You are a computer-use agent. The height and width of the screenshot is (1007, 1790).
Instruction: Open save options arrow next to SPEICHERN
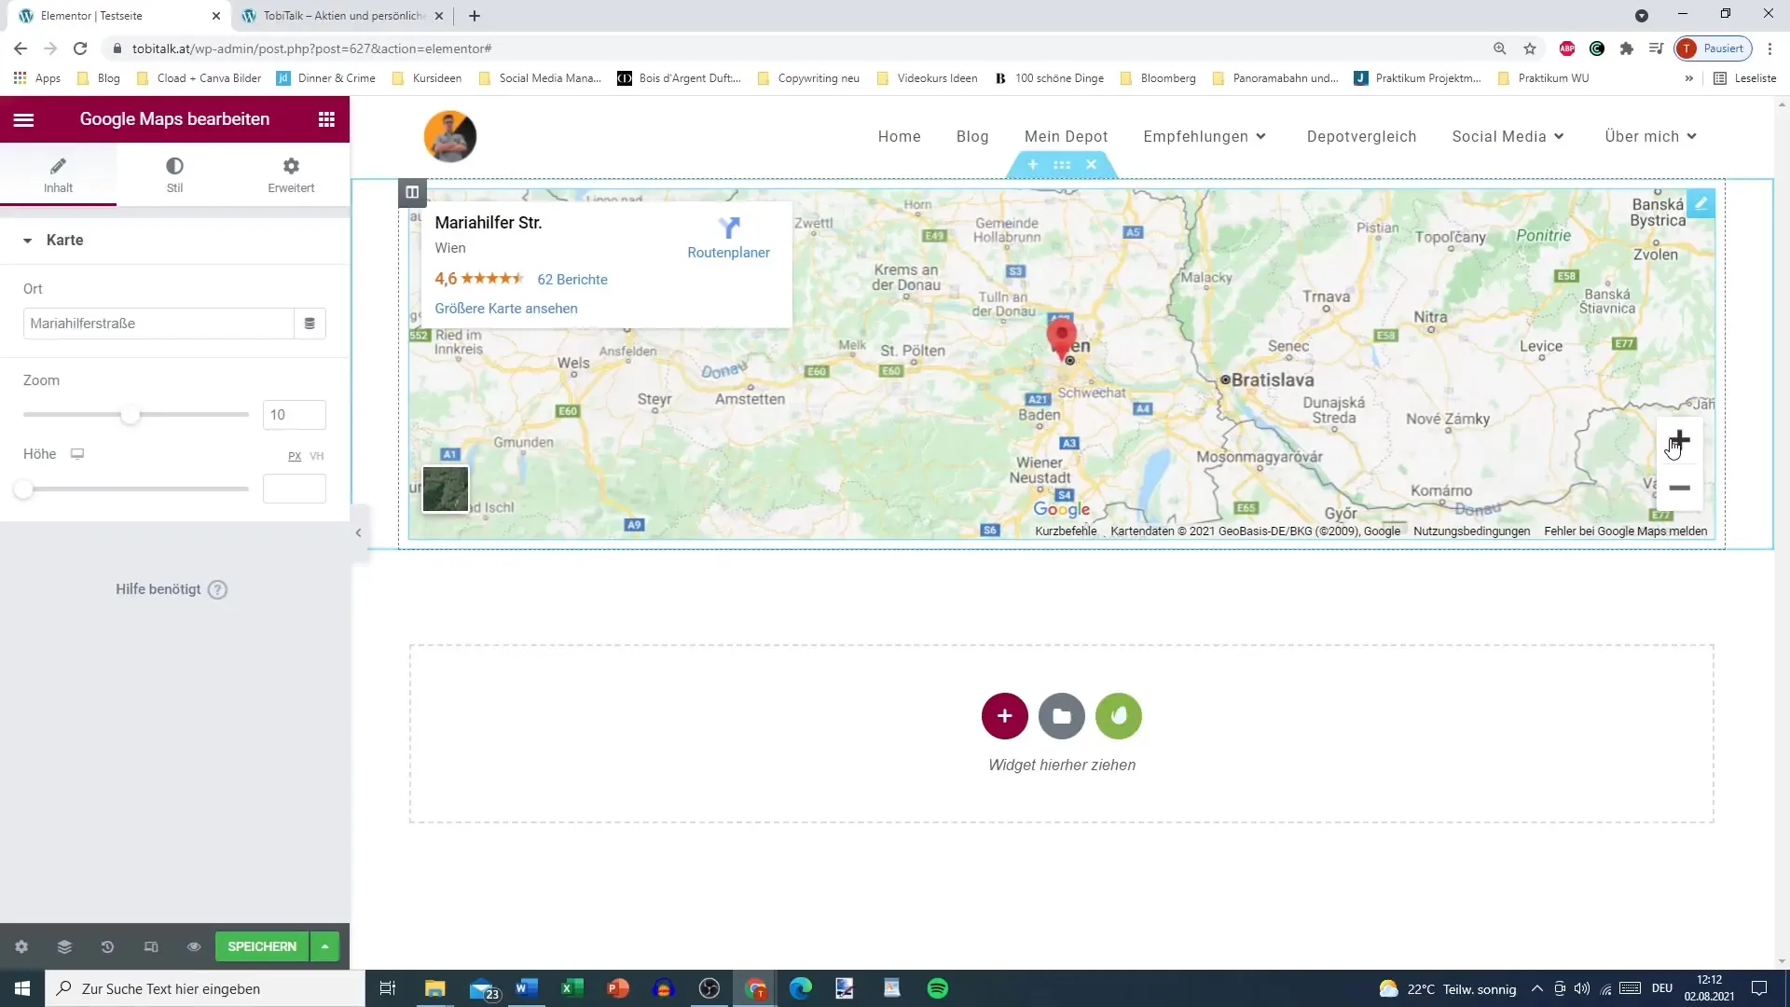324,946
